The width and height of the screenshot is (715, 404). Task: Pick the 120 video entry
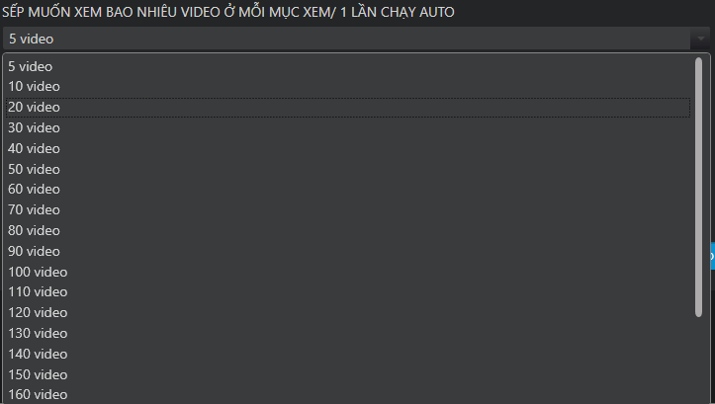[348, 312]
